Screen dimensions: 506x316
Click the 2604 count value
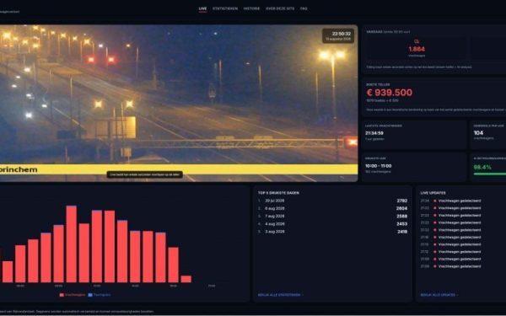point(402,208)
